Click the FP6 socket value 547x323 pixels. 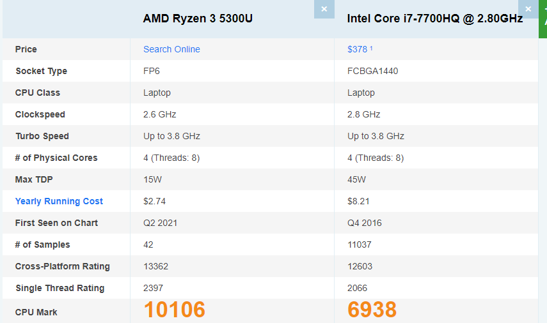(152, 71)
